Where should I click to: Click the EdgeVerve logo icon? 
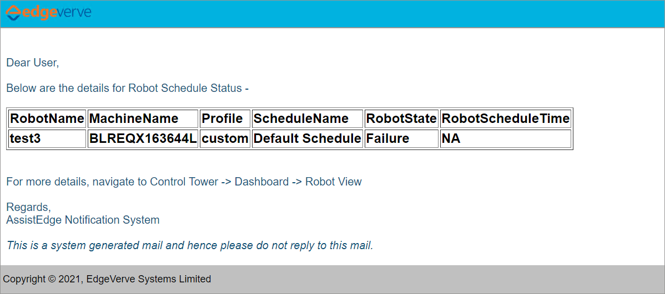[13, 13]
